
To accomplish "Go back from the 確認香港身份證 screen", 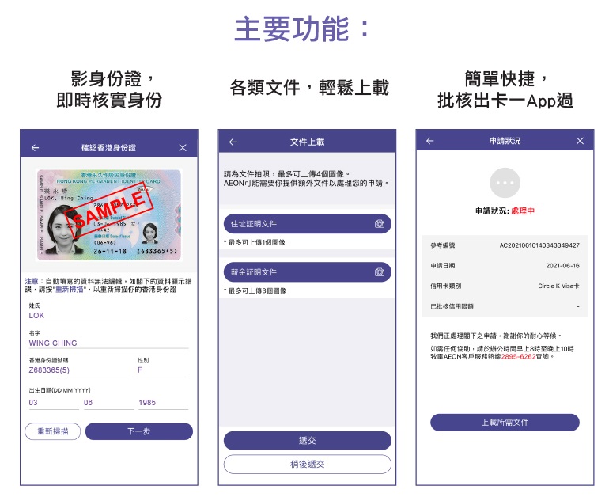I will click(35, 148).
